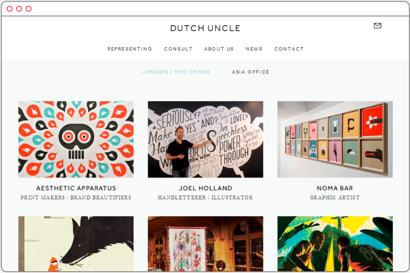Click the Noma Bar name link
The height and width of the screenshot is (273, 410).
pos(335,188)
